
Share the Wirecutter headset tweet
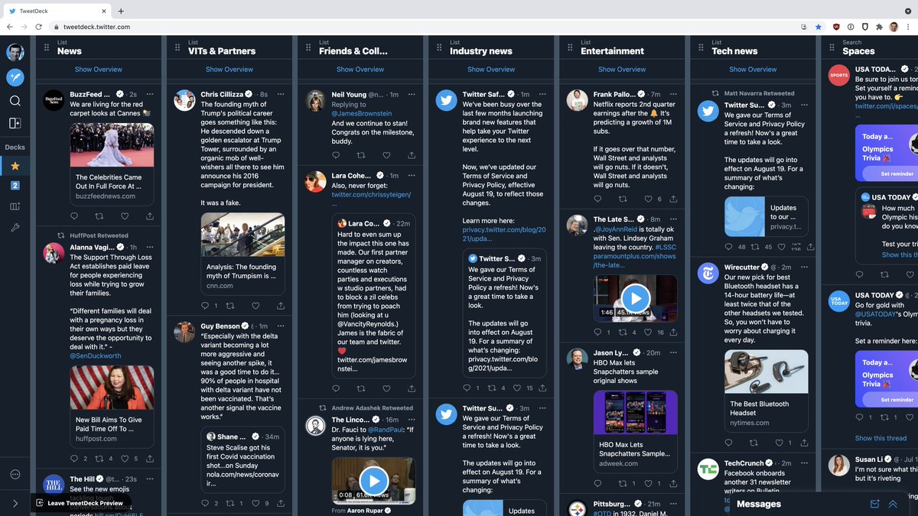coord(804,443)
